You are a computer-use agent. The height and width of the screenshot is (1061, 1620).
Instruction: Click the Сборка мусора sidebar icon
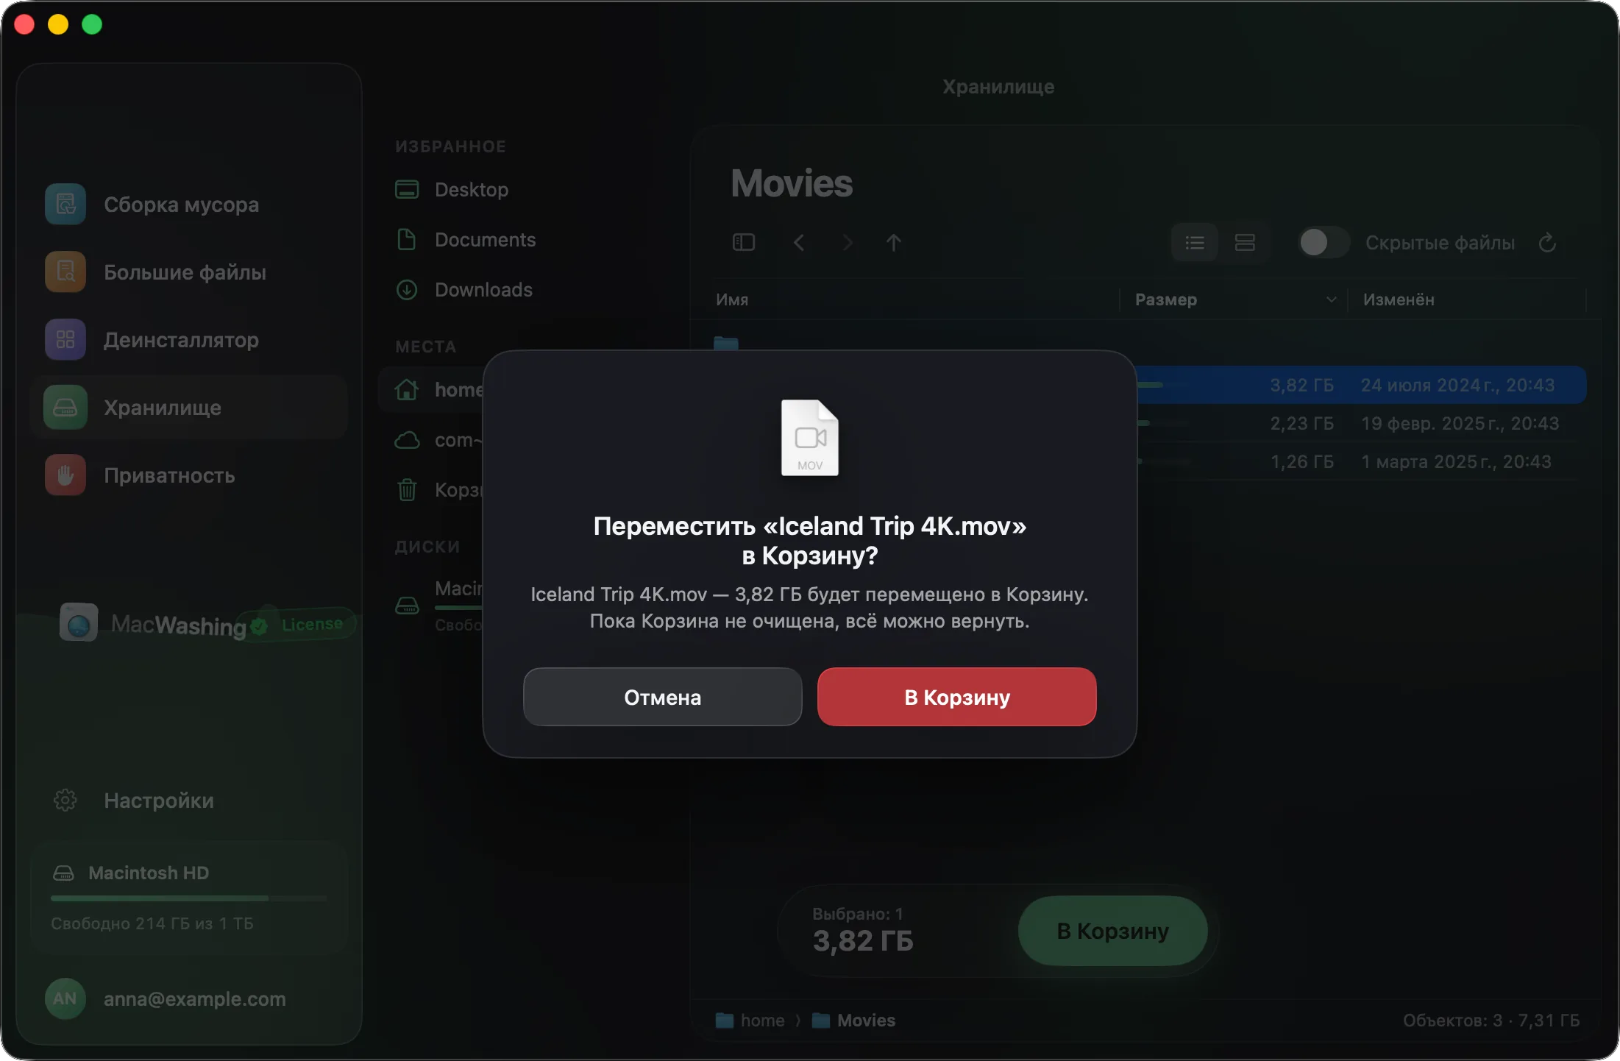pyautogui.click(x=65, y=204)
